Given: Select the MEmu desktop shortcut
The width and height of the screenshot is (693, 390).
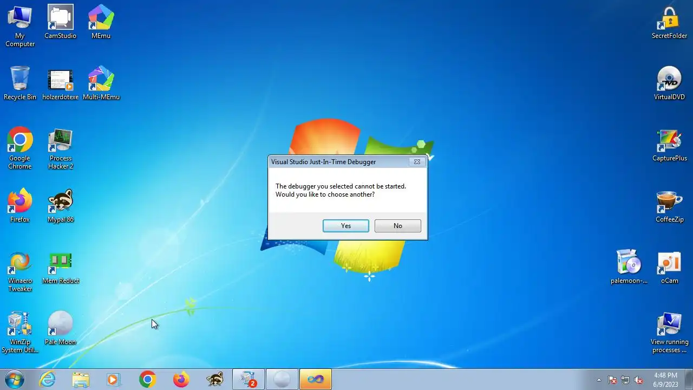Looking at the screenshot, I should (101, 22).
